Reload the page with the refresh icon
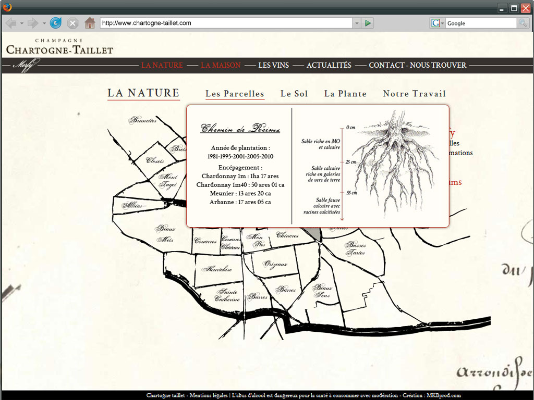This screenshot has height=400, width=534. click(x=55, y=23)
